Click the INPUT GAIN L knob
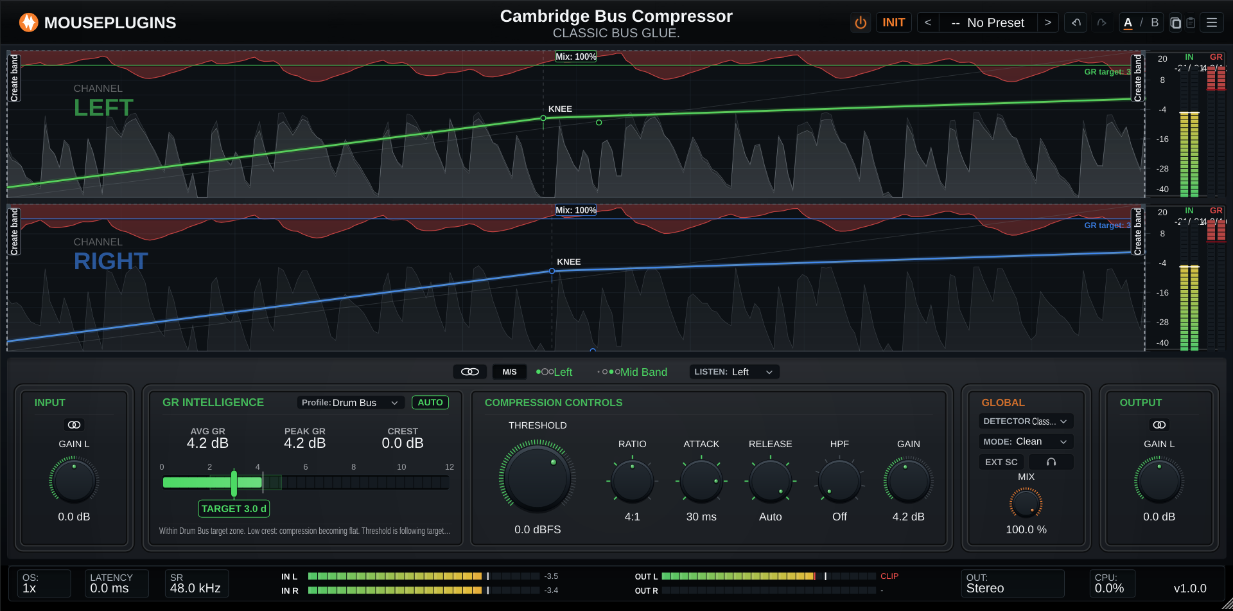 74,480
